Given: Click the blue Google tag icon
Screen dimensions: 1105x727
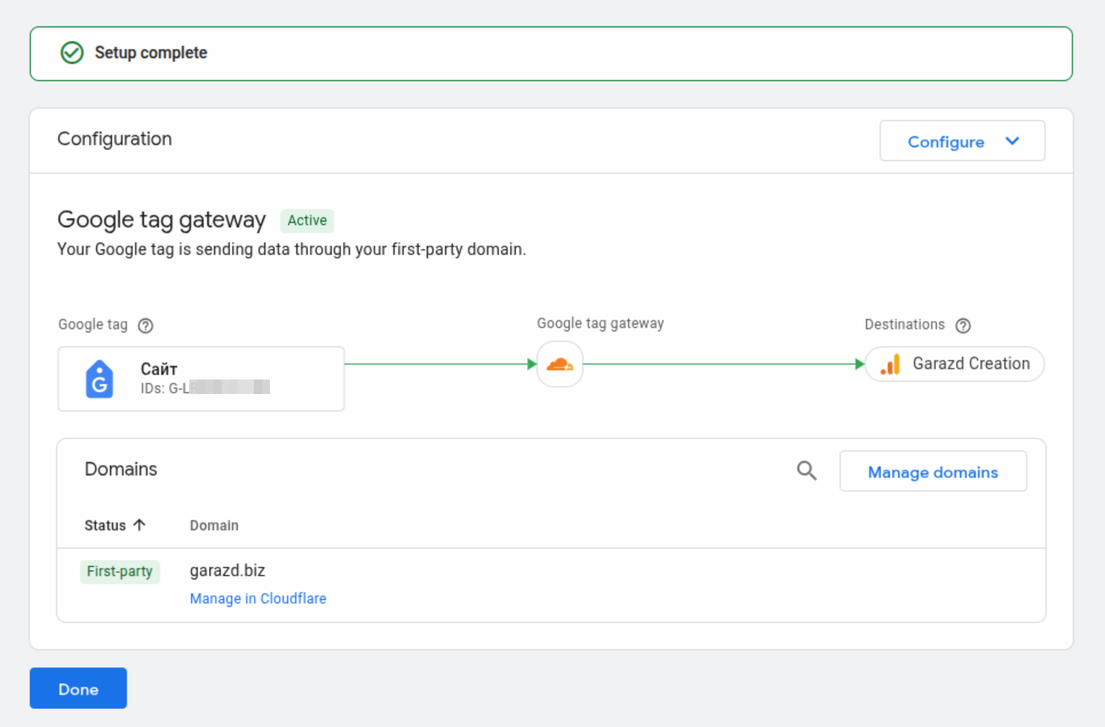Looking at the screenshot, I should [x=99, y=380].
